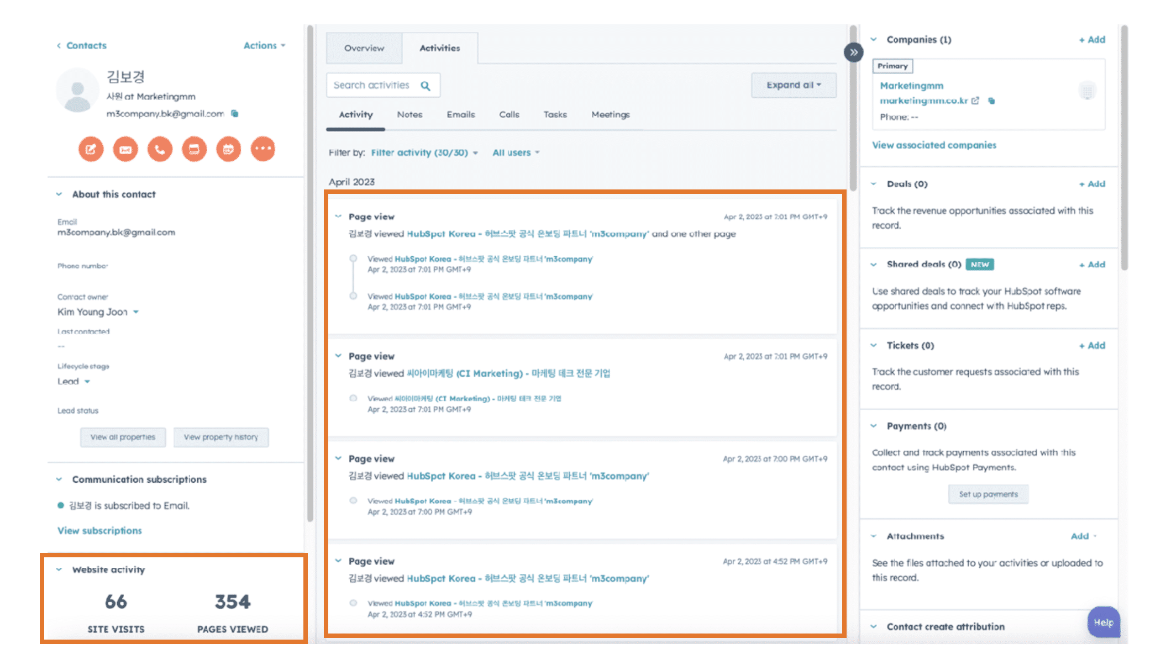The height and width of the screenshot is (665, 1166).
Task: Collapse right sidebar double-arrow button
Action: coord(854,52)
